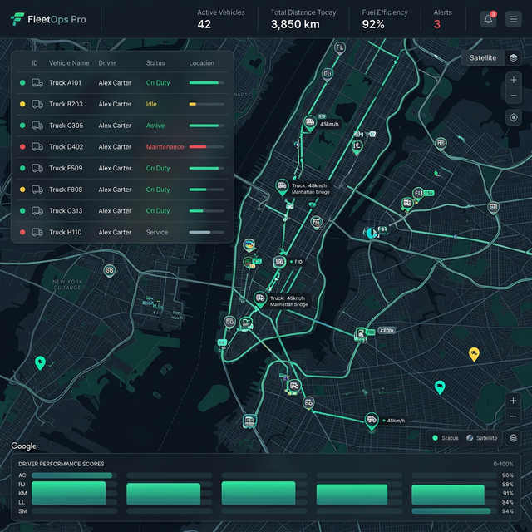Zoom out using the top-right minus button
The height and width of the screenshot is (532, 532).
[514, 96]
